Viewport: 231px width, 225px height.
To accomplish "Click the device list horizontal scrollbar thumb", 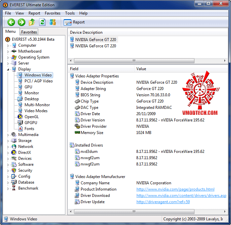I will coord(134,61).
